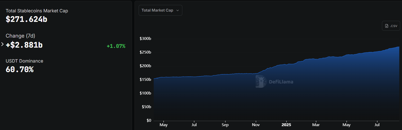Click the DefiLlama watermark text
This screenshot has width=402, height=130.
tap(281, 82)
